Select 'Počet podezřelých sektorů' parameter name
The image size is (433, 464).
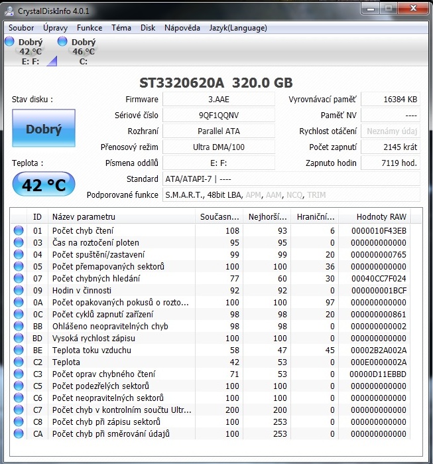pyautogui.click(x=101, y=386)
